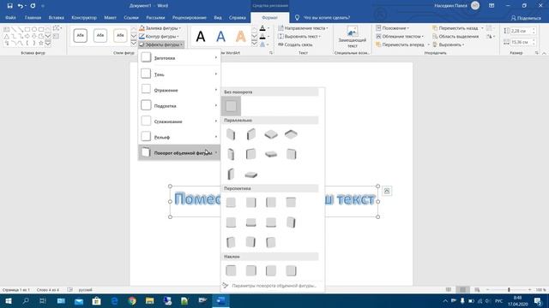Click the proofing check icon in status bar
549x308 pixels.
[x=70, y=290]
